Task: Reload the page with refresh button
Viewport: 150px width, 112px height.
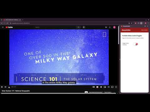Action: coord(7,23)
